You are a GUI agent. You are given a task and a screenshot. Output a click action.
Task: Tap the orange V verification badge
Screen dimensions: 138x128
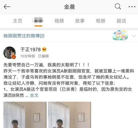click(x=14, y=57)
